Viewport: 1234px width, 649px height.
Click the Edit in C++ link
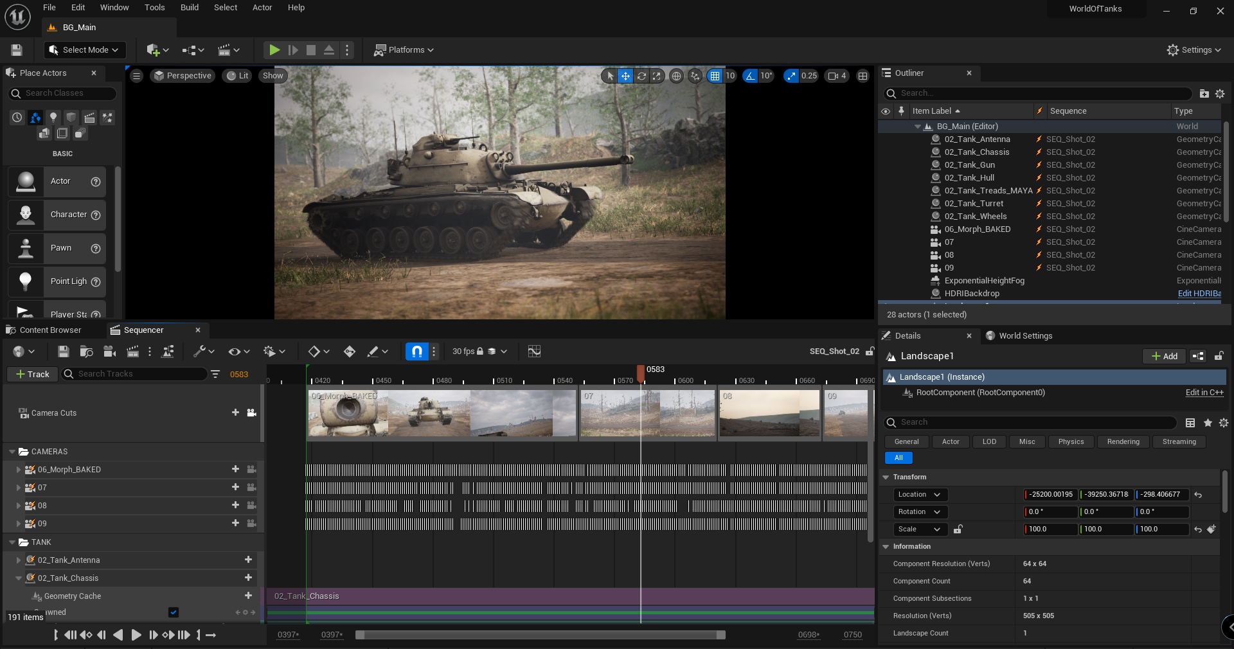coord(1204,393)
